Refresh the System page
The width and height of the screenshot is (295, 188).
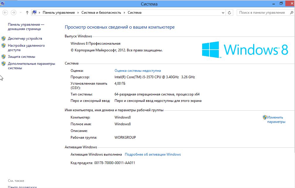pyautogui.click(x=229, y=13)
